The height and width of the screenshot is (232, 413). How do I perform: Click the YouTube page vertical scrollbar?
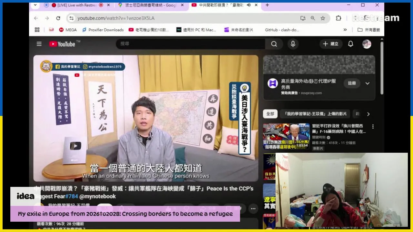click(382, 68)
